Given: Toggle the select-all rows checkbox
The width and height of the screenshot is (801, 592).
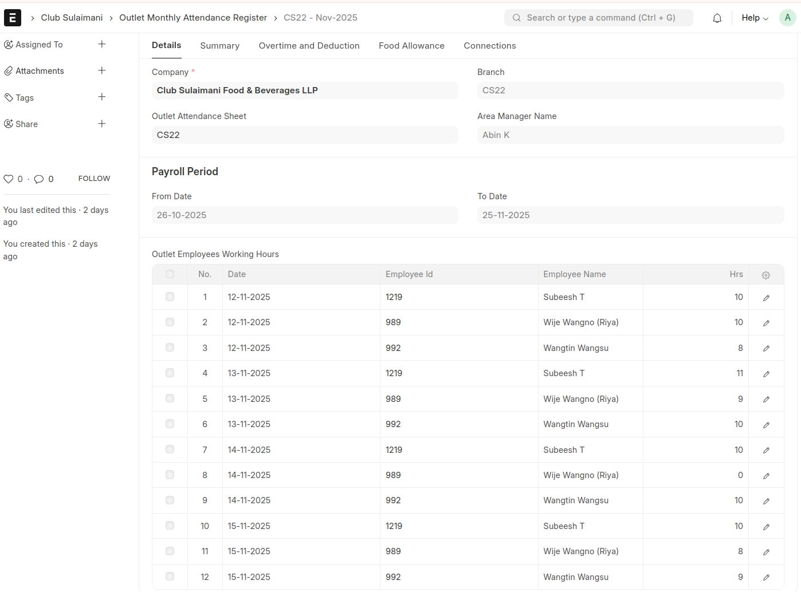Looking at the screenshot, I should [x=170, y=274].
